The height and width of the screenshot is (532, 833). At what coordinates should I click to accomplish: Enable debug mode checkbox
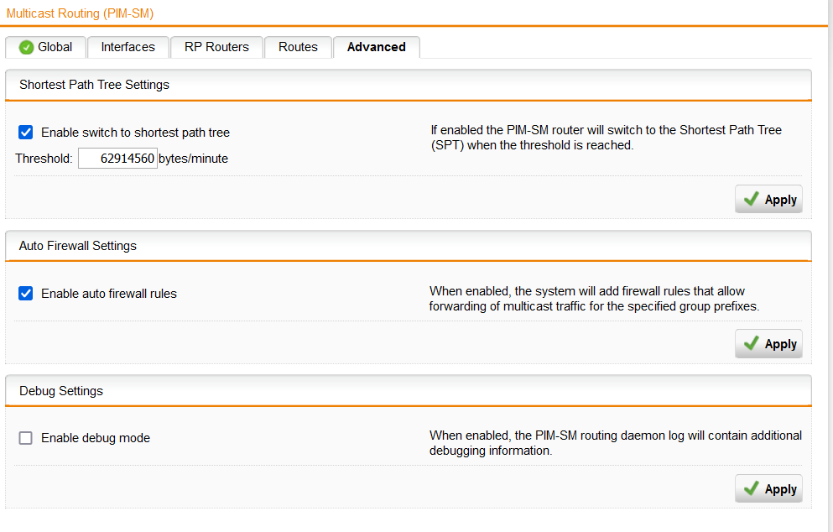pos(25,438)
